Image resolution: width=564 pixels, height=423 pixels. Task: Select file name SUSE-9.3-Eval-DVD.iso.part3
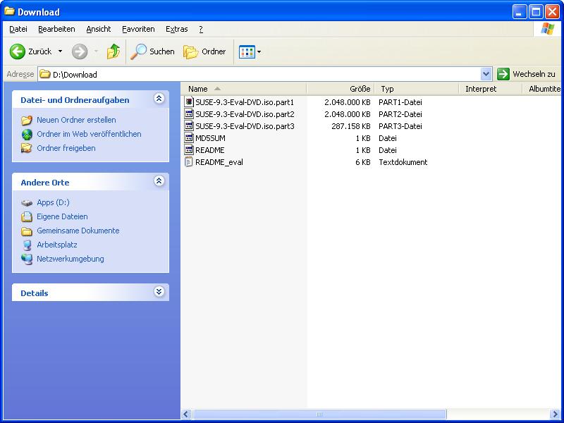[x=245, y=126]
